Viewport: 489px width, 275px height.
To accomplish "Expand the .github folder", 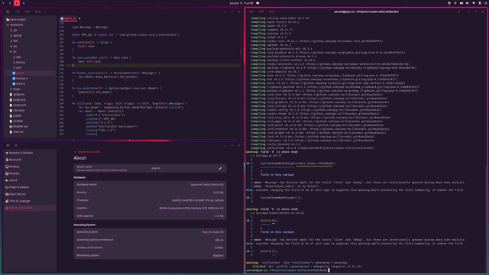I will [x=11, y=36].
